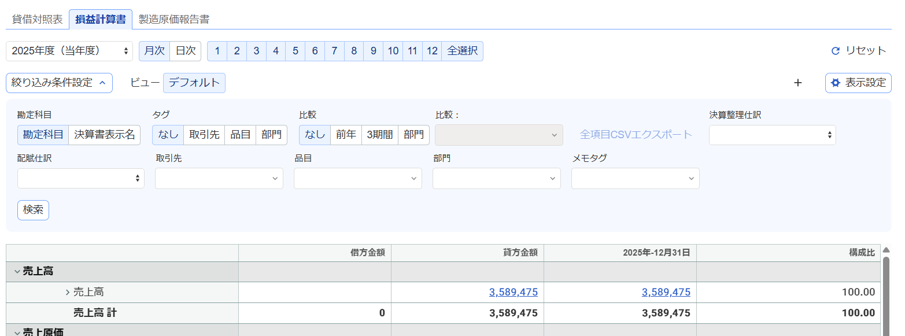This screenshot has width=905, height=336.
Task: Open the 2025年度（当年度） fiscal year dropdown
Action: pyautogui.click(x=69, y=51)
